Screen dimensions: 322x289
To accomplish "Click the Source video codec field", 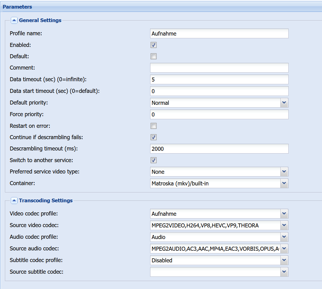I will [x=215, y=225].
